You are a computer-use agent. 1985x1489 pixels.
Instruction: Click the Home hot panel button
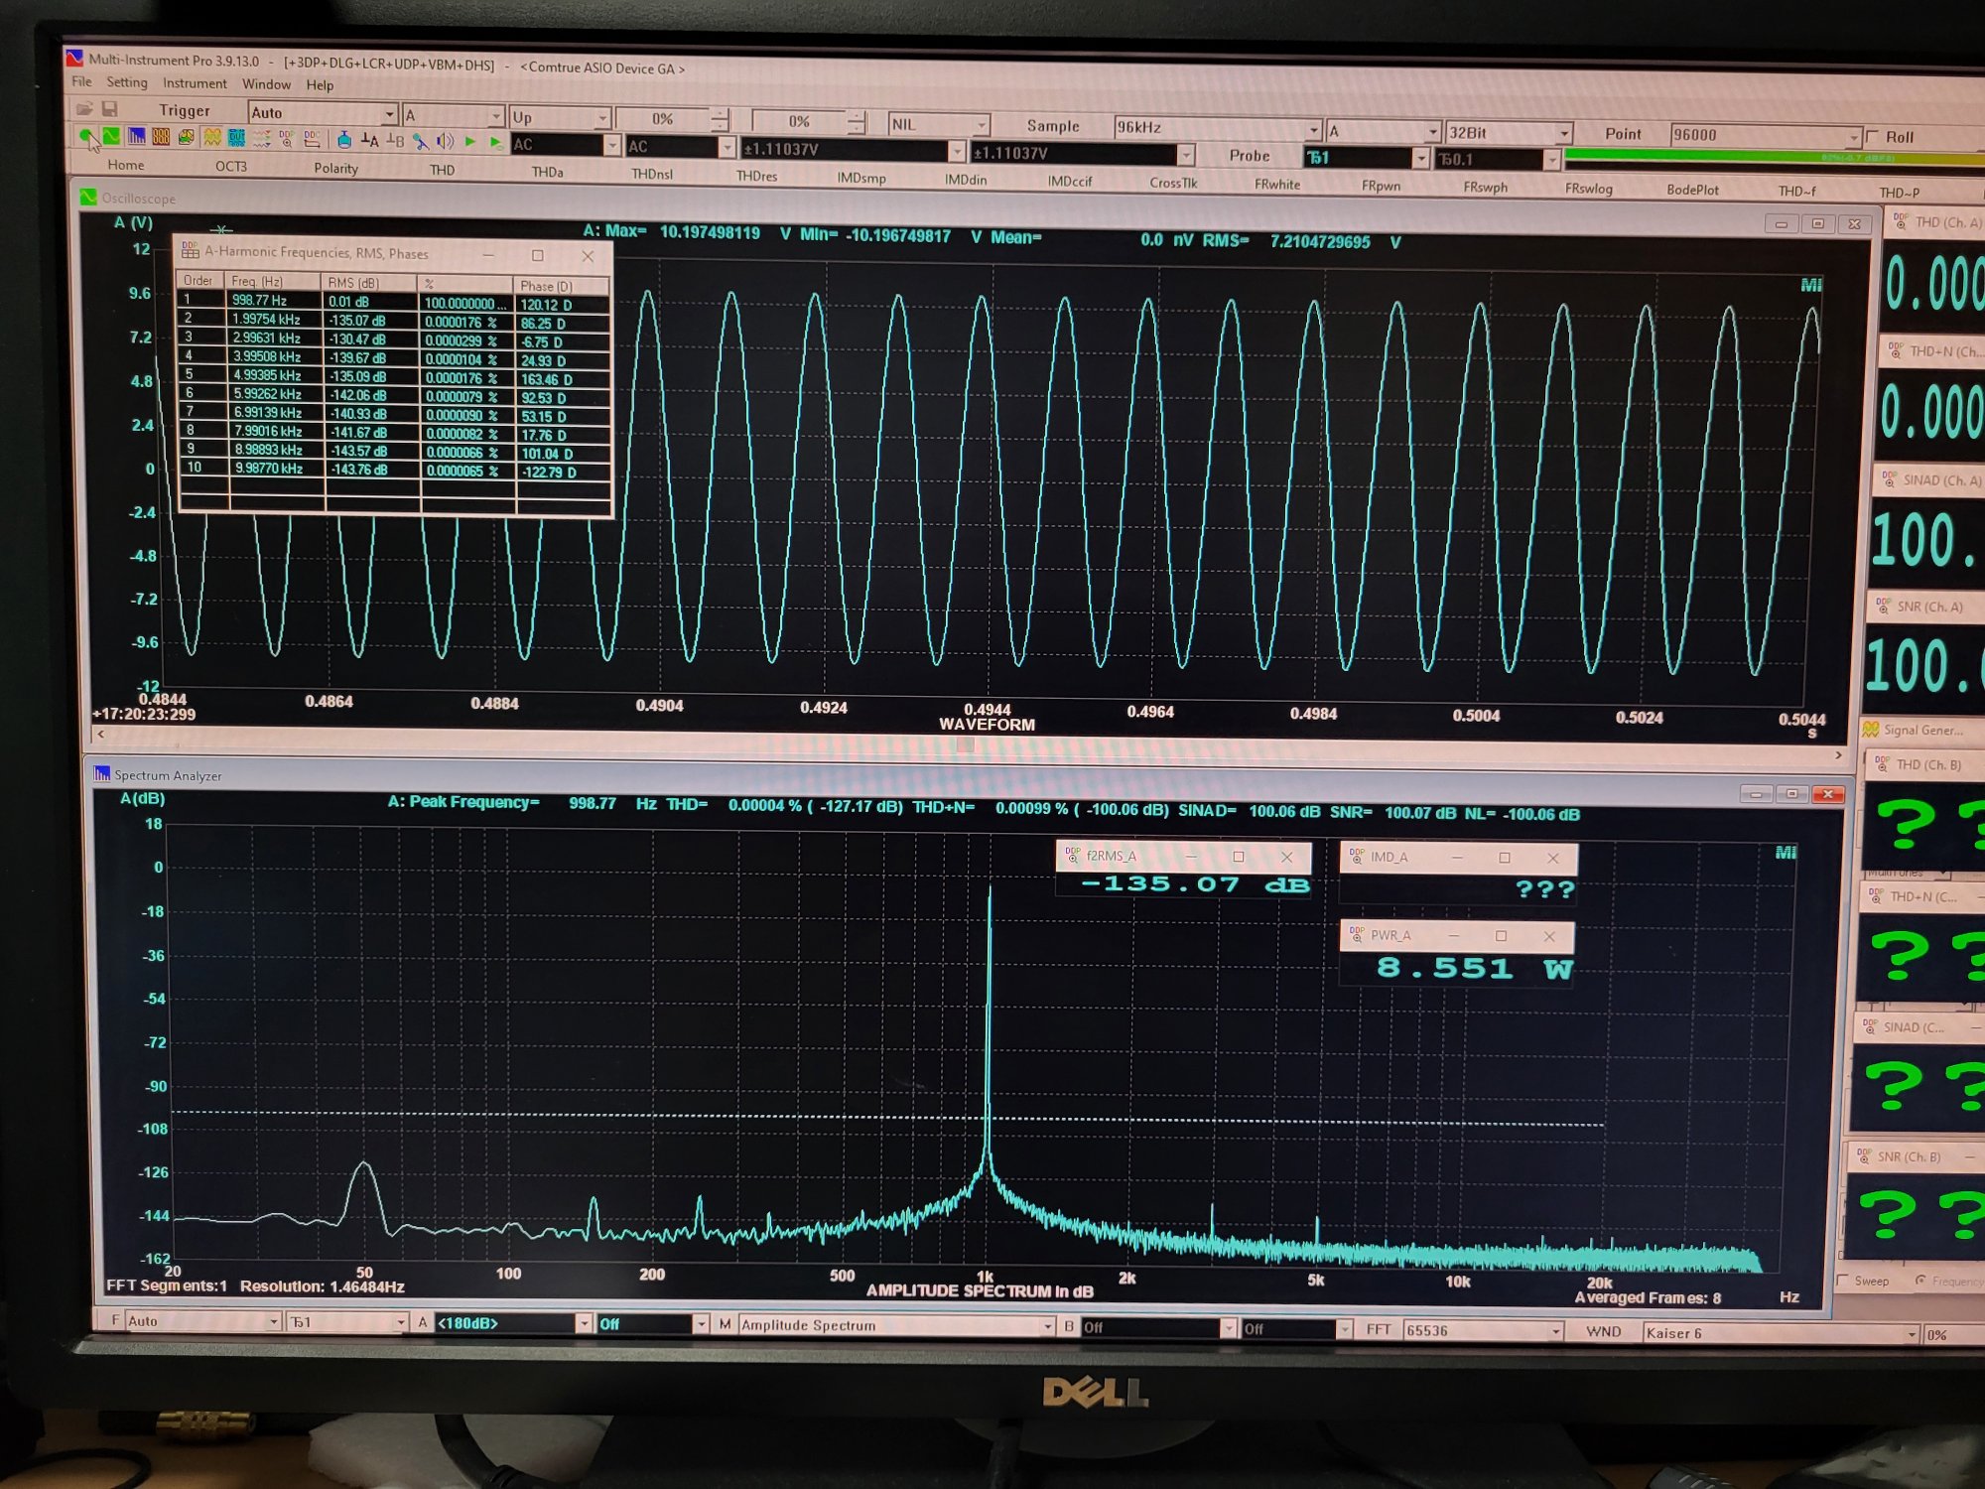point(126,165)
